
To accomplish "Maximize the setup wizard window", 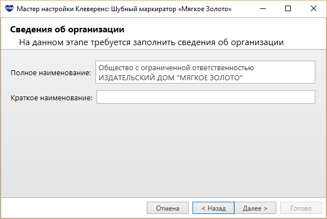I will [x=288, y=9].
